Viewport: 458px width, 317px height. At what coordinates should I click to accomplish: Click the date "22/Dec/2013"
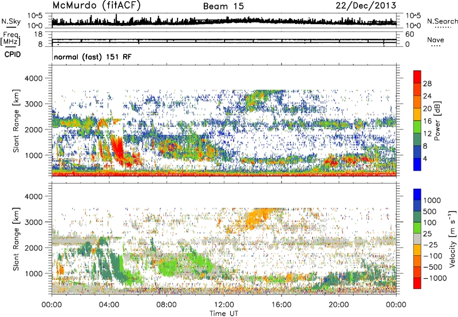[x=366, y=6]
